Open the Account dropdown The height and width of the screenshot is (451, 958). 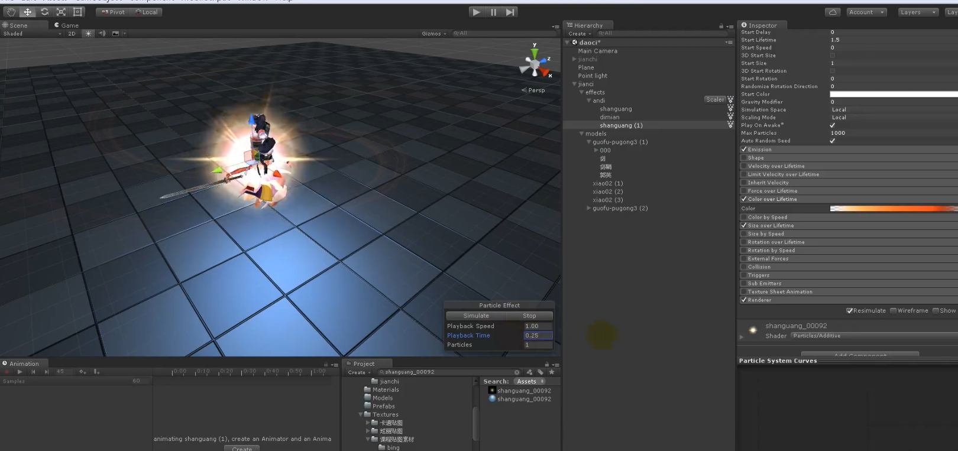[x=867, y=12]
